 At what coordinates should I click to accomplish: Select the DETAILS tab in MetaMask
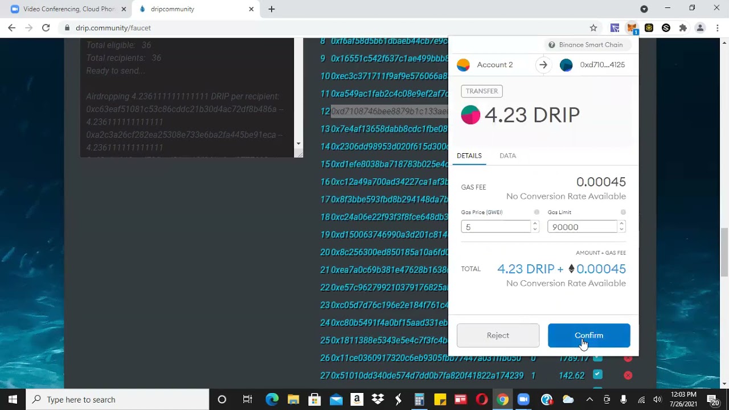tap(469, 155)
